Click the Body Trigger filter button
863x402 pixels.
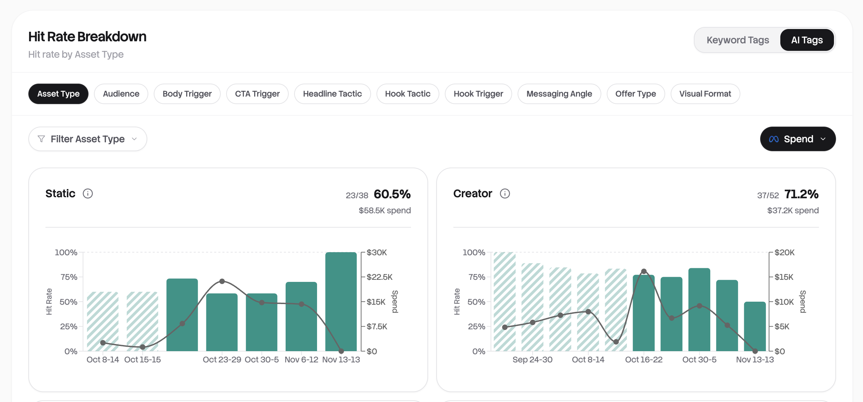coord(187,94)
